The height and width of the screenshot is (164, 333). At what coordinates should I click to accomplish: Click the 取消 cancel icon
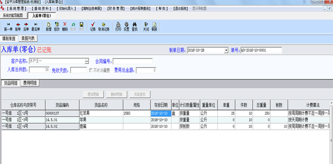click(73, 27)
